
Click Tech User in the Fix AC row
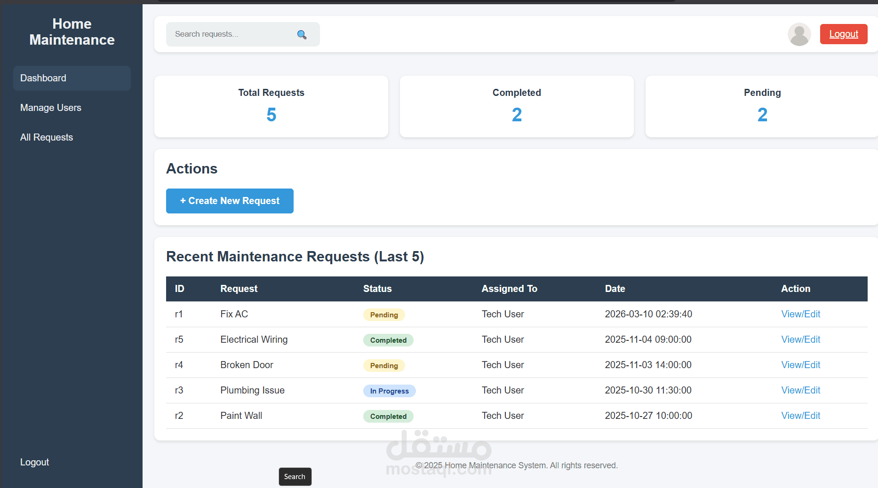pyautogui.click(x=503, y=314)
